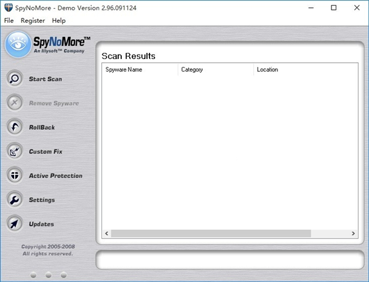Open the Help menu
Screen dimensions: 369x282
59,20
